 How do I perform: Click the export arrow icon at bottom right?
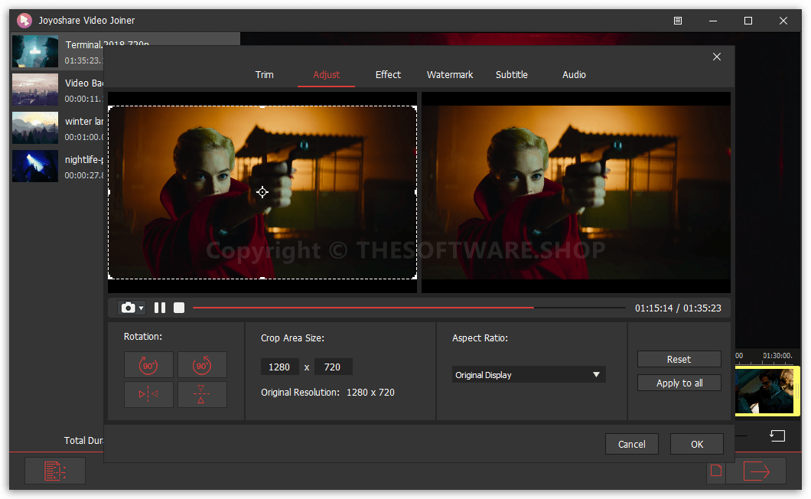pos(756,471)
